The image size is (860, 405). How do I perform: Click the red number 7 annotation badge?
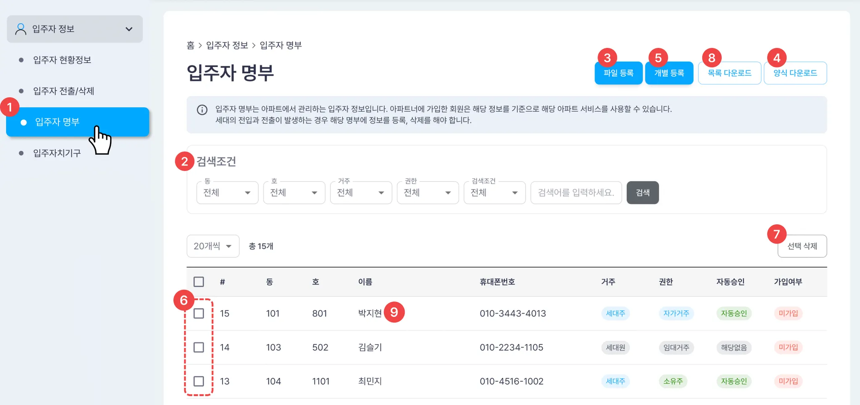click(x=776, y=234)
